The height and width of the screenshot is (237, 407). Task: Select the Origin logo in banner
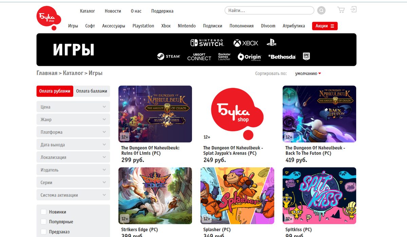249,56
